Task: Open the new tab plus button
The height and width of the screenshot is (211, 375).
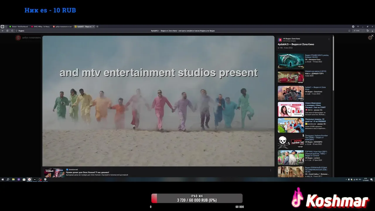Action: 97,27
